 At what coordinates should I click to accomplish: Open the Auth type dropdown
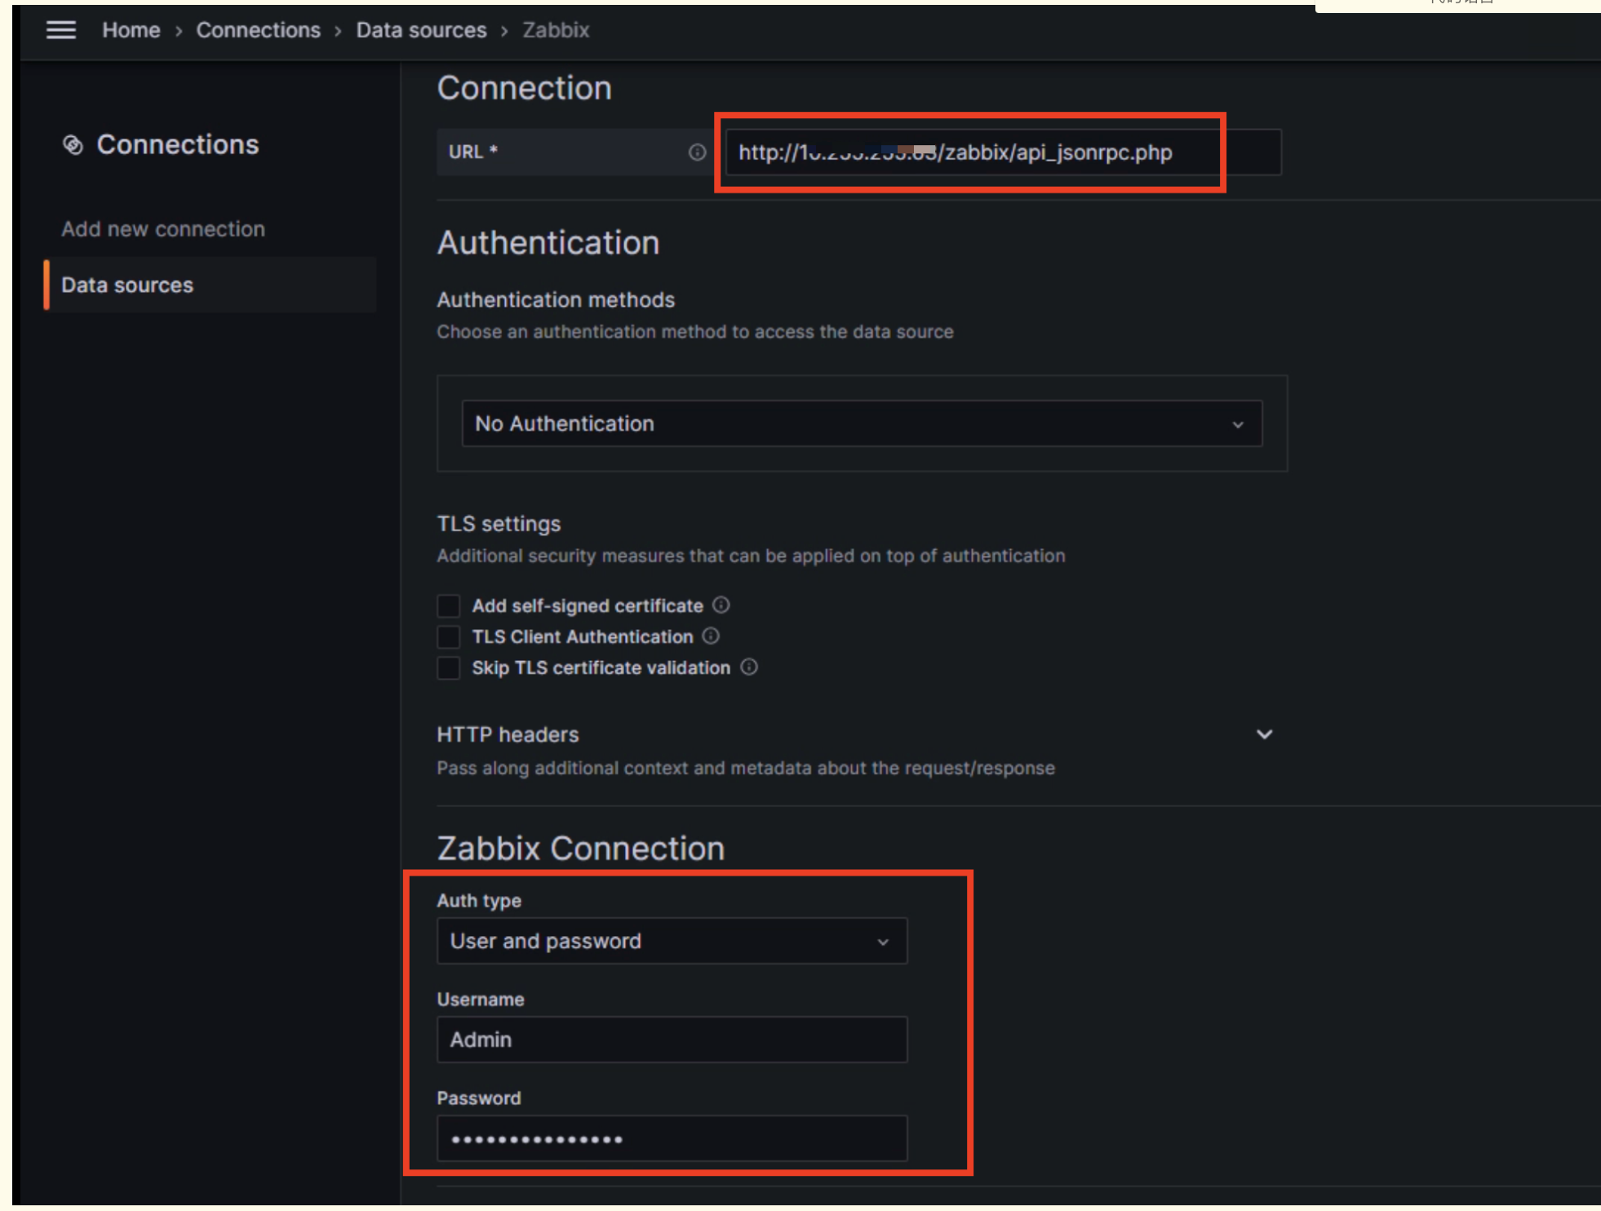coord(672,940)
